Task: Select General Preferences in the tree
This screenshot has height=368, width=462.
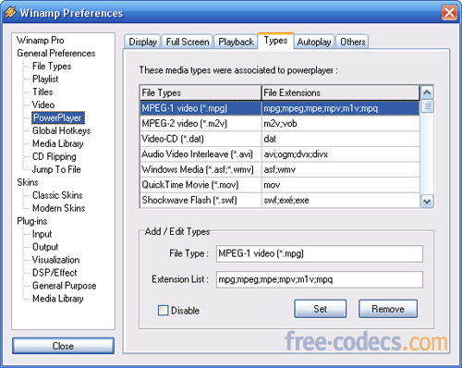Action: 56,53
